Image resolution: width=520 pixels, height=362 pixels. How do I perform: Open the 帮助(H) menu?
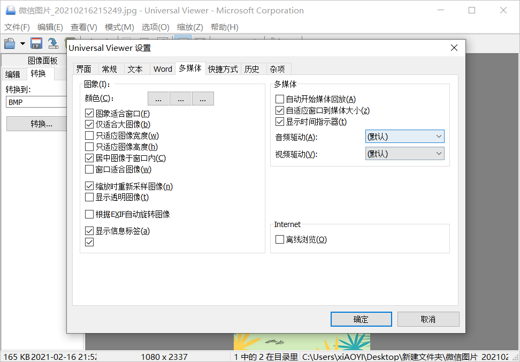[225, 27]
